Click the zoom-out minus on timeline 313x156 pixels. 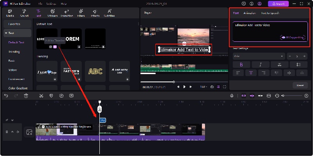(x=277, y=96)
